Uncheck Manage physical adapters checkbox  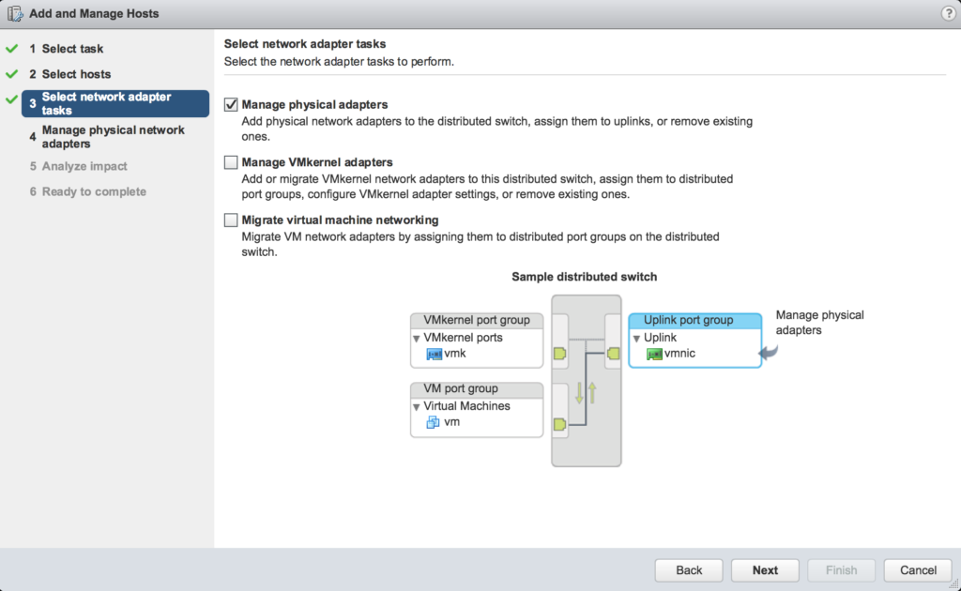coord(231,105)
